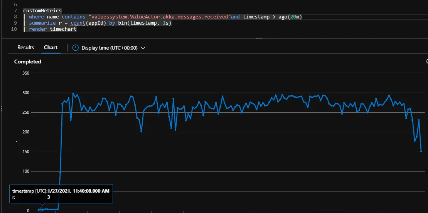Click the timestamp tooltip on the chart
428x213 pixels.
(x=61, y=194)
